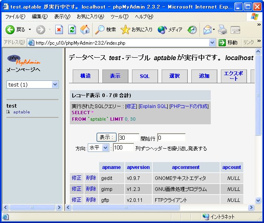
Task: Click 修正 link for gedit row
Action: tap(76, 178)
